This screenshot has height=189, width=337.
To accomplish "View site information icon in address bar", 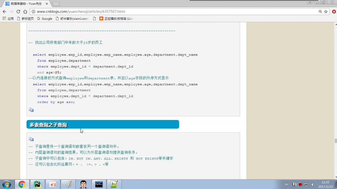I will click(33, 12).
